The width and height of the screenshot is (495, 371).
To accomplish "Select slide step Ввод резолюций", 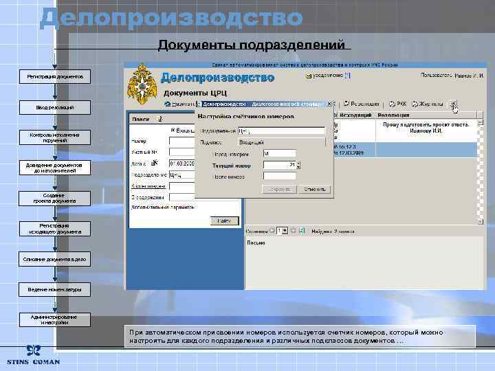I will 55,108.
